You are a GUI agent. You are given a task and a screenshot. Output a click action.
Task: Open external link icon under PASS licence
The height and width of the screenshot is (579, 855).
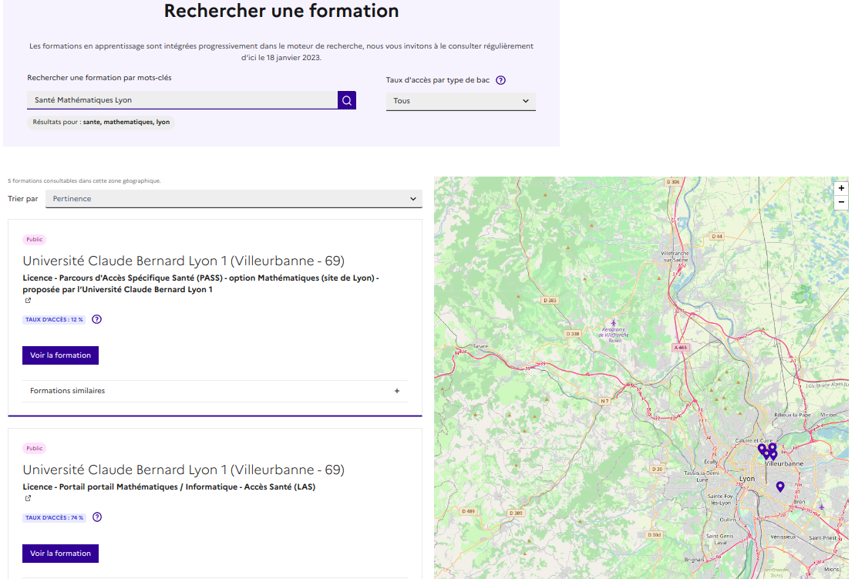click(x=28, y=301)
